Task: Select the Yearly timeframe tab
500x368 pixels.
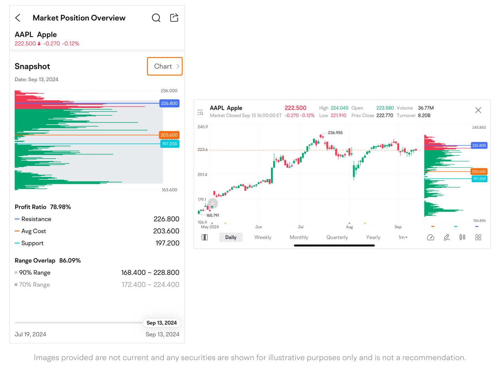Action: (x=373, y=237)
